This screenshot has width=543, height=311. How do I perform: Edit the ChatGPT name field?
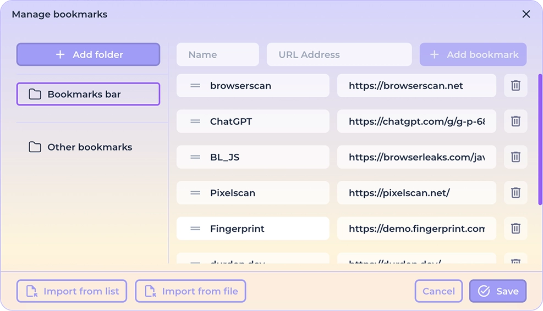point(253,121)
